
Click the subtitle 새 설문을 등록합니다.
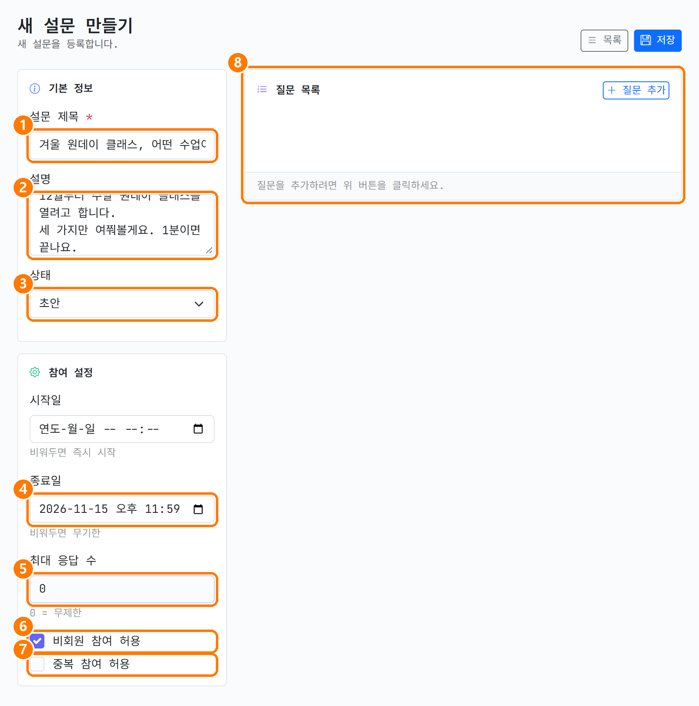tap(68, 44)
